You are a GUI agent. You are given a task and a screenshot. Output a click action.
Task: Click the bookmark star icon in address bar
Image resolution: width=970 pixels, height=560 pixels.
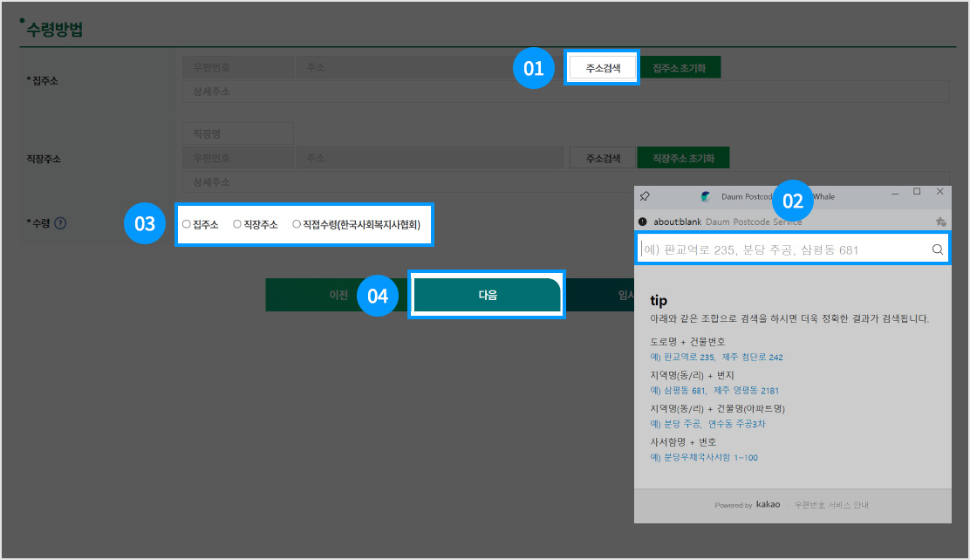(940, 222)
